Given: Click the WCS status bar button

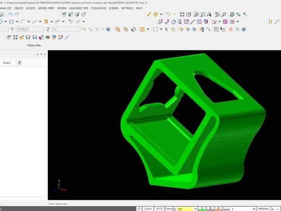Looking at the screenshot, I should pyautogui.click(x=159, y=209).
